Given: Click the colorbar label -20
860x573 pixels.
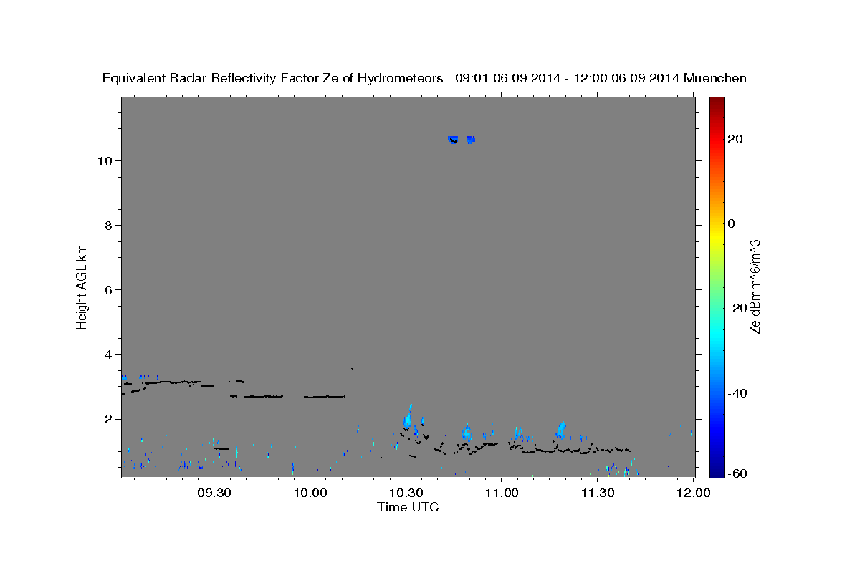Looking at the screenshot, I should pyautogui.click(x=736, y=308).
